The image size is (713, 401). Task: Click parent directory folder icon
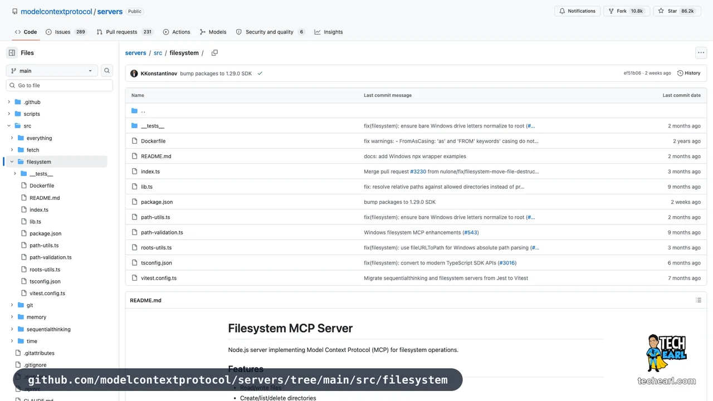pyautogui.click(x=134, y=111)
